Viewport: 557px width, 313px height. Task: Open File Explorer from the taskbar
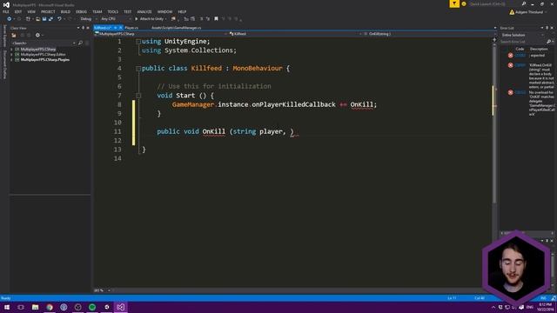point(35,307)
